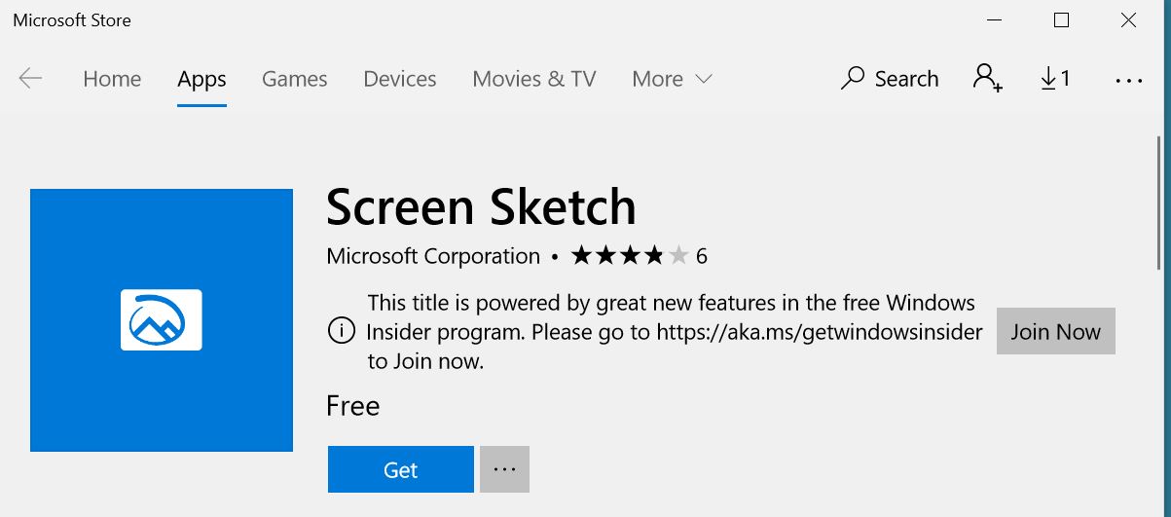
Task: Click the vertical scrollbar thumb
Action: click(x=1158, y=204)
